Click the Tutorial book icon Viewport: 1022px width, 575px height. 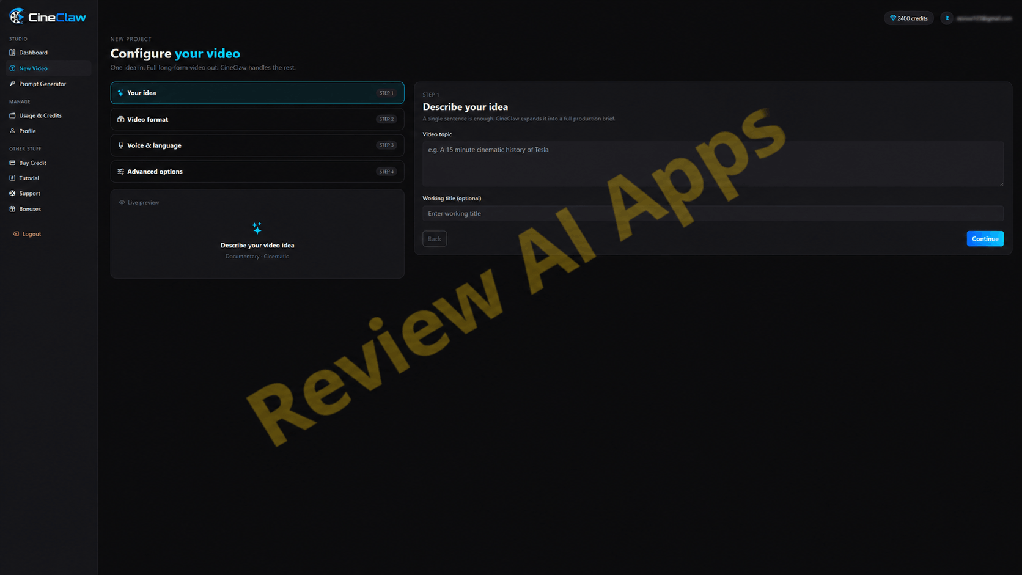(x=12, y=178)
